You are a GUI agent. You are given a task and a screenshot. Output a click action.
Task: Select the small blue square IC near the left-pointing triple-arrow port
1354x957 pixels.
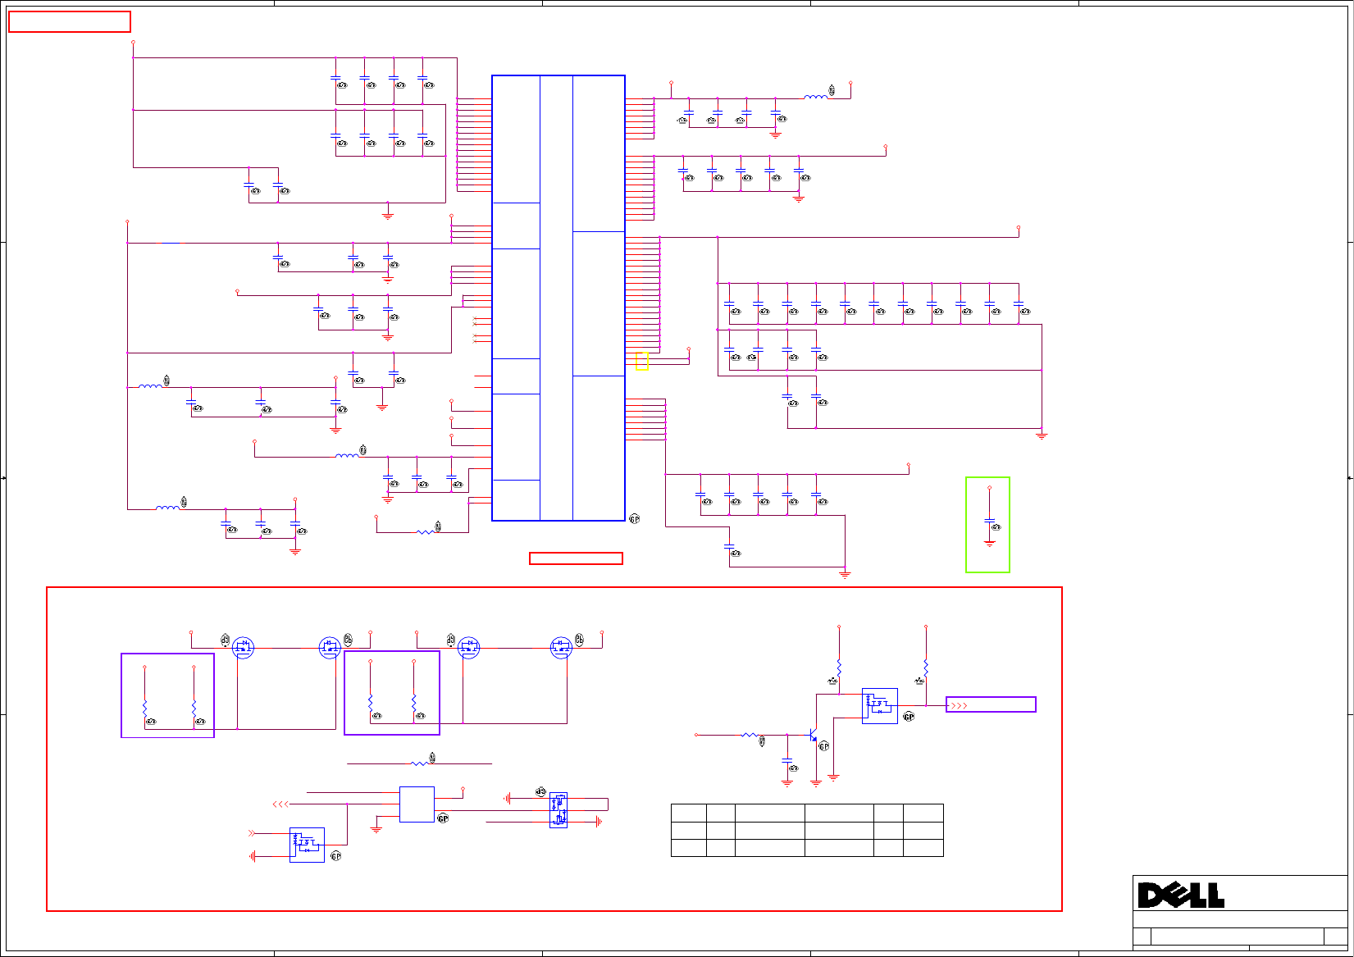tap(417, 804)
